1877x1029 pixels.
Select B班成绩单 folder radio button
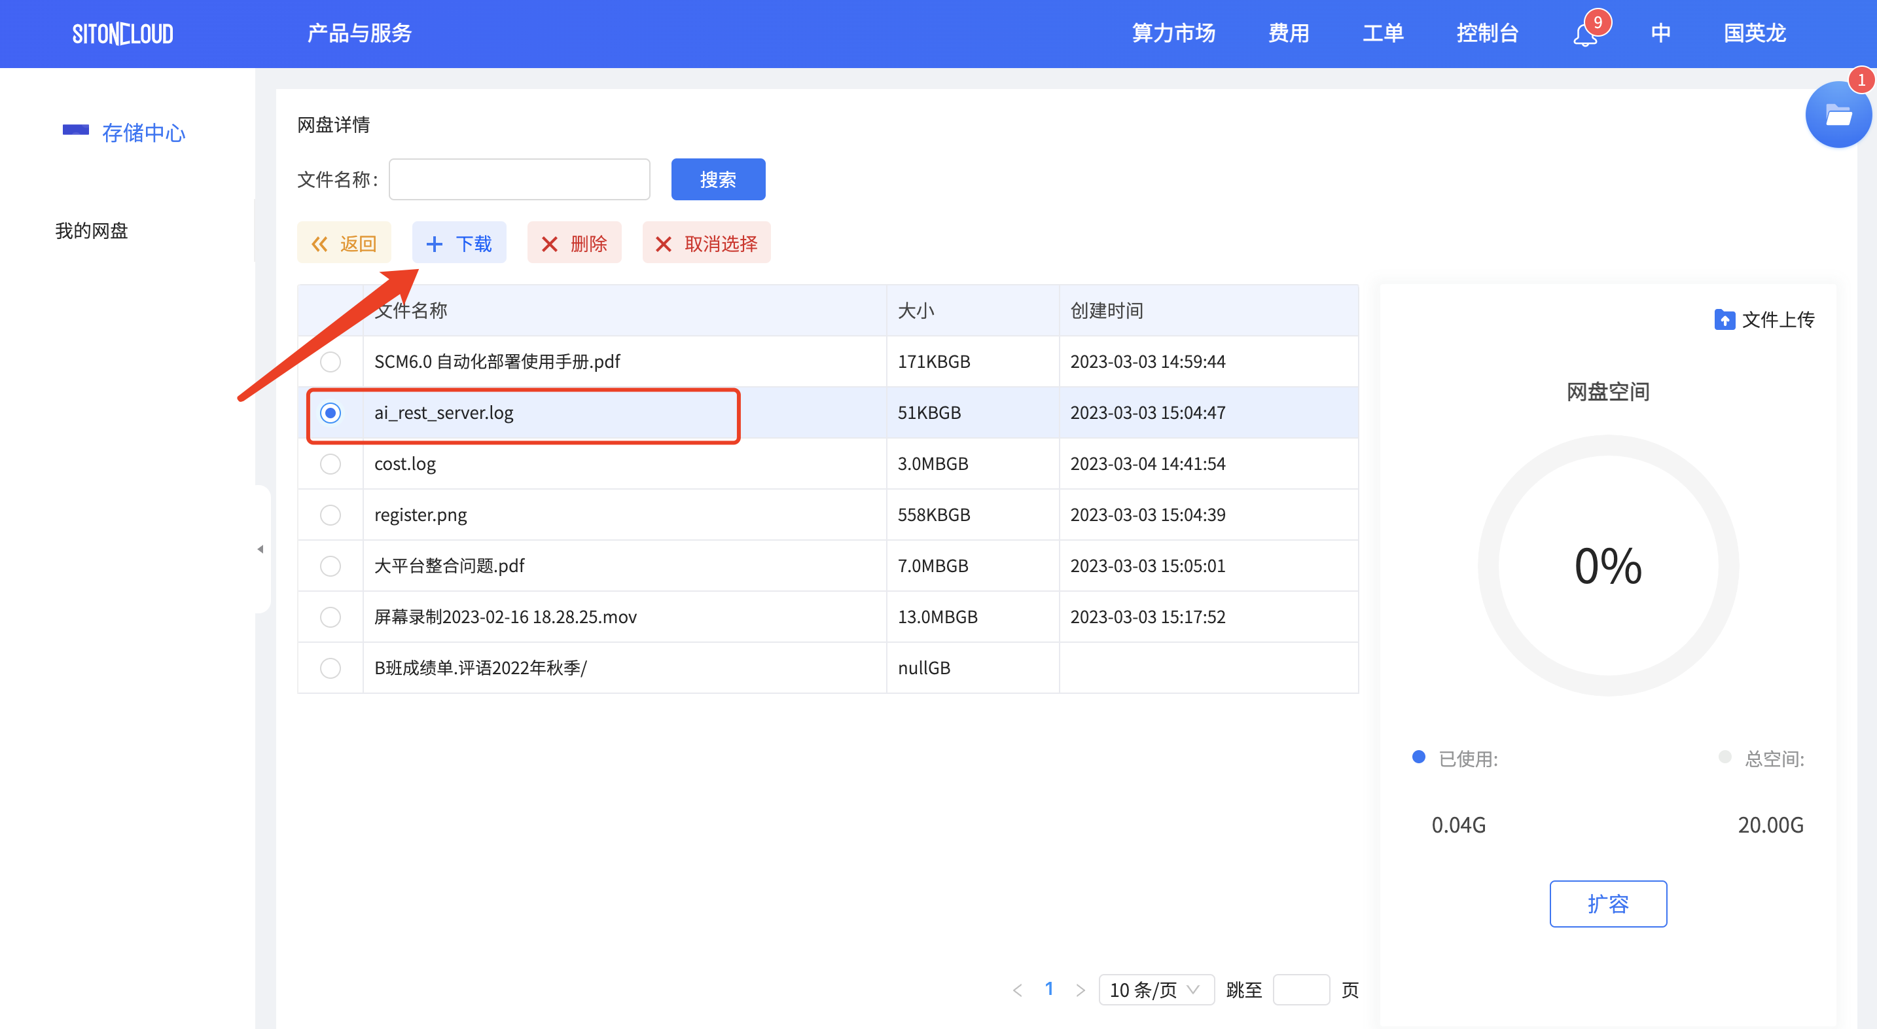tap(330, 668)
